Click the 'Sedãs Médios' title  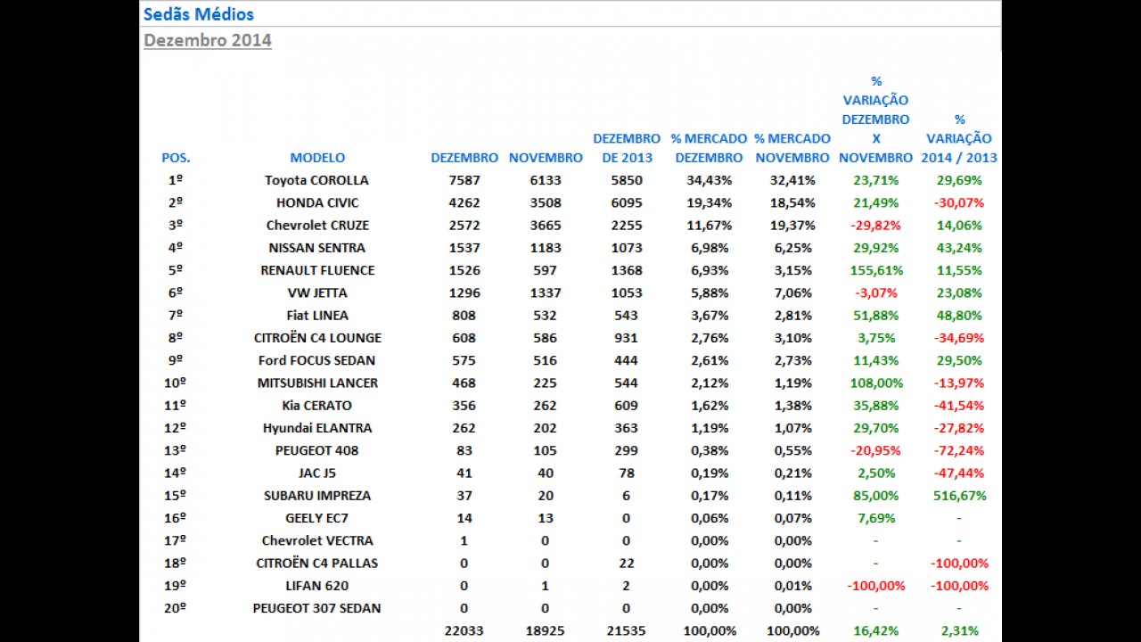pyautogui.click(x=199, y=14)
